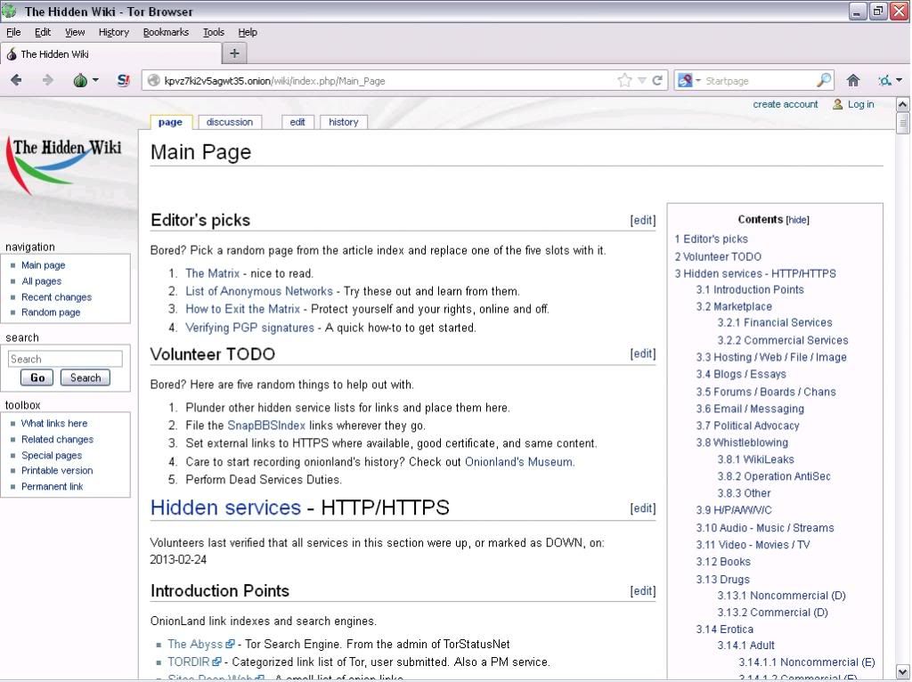Select The Hidden Wiki browser tab
Viewport: 912px width, 682px height.
click(x=110, y=54)
